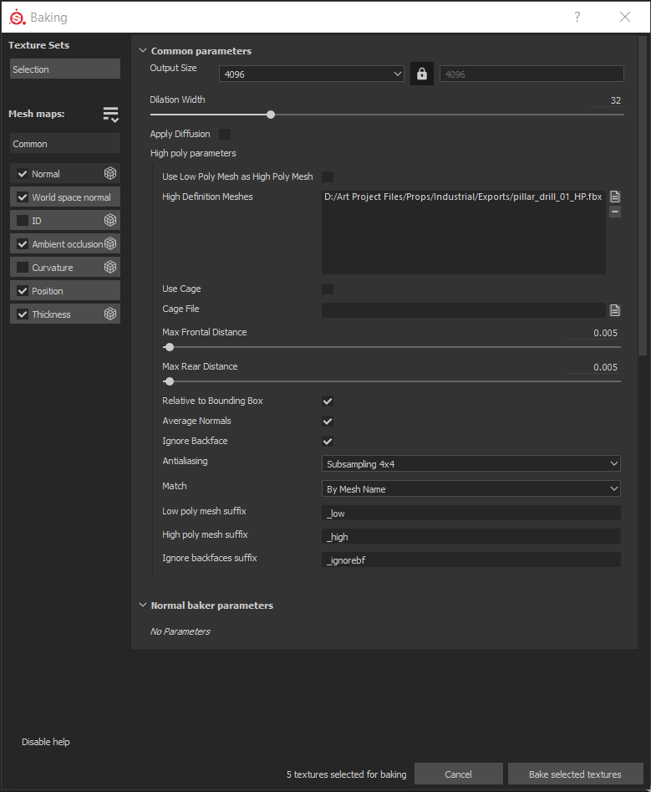
Task: Remove the pillar_drill_01_HP.fbx mesh
Action: point(615,212)
